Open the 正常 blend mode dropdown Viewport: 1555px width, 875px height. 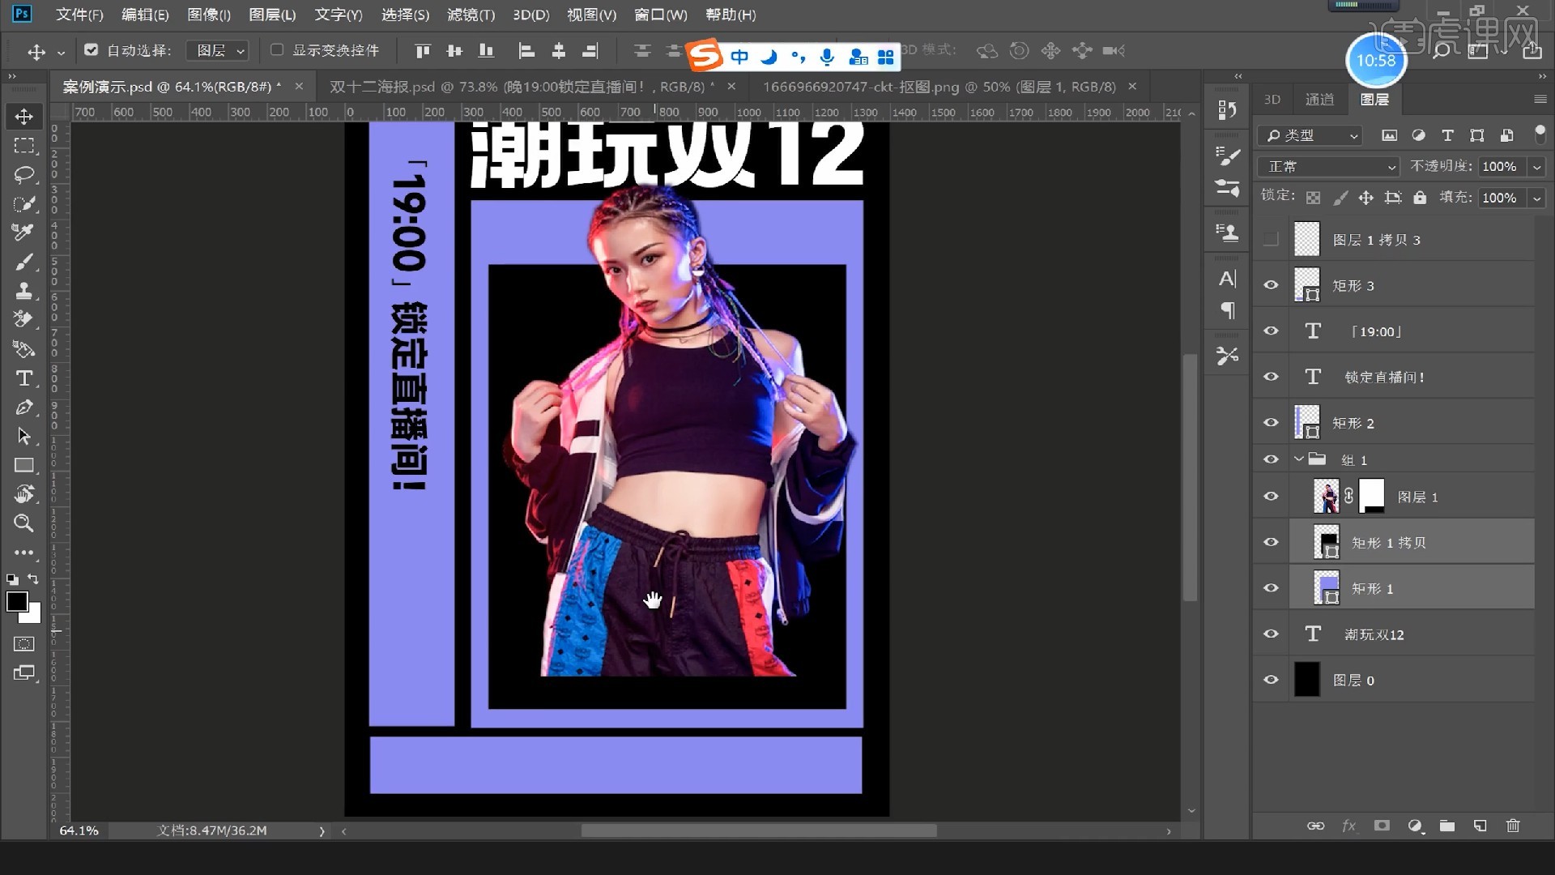point(1328,166)
